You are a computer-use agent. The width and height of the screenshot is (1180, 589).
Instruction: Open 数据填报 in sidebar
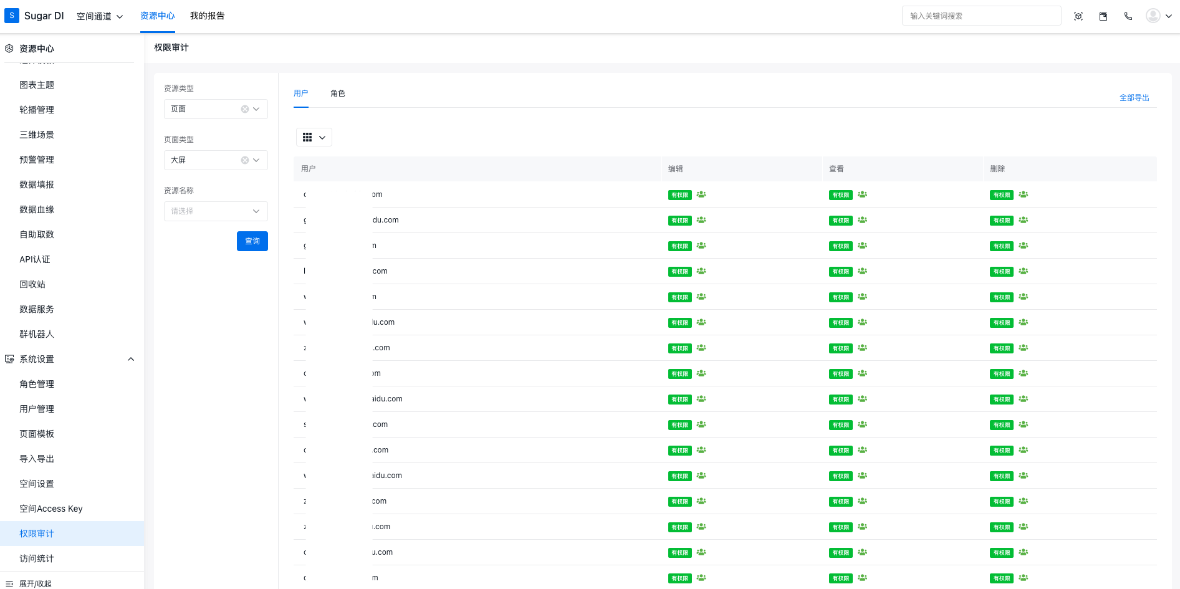point(37,184)
